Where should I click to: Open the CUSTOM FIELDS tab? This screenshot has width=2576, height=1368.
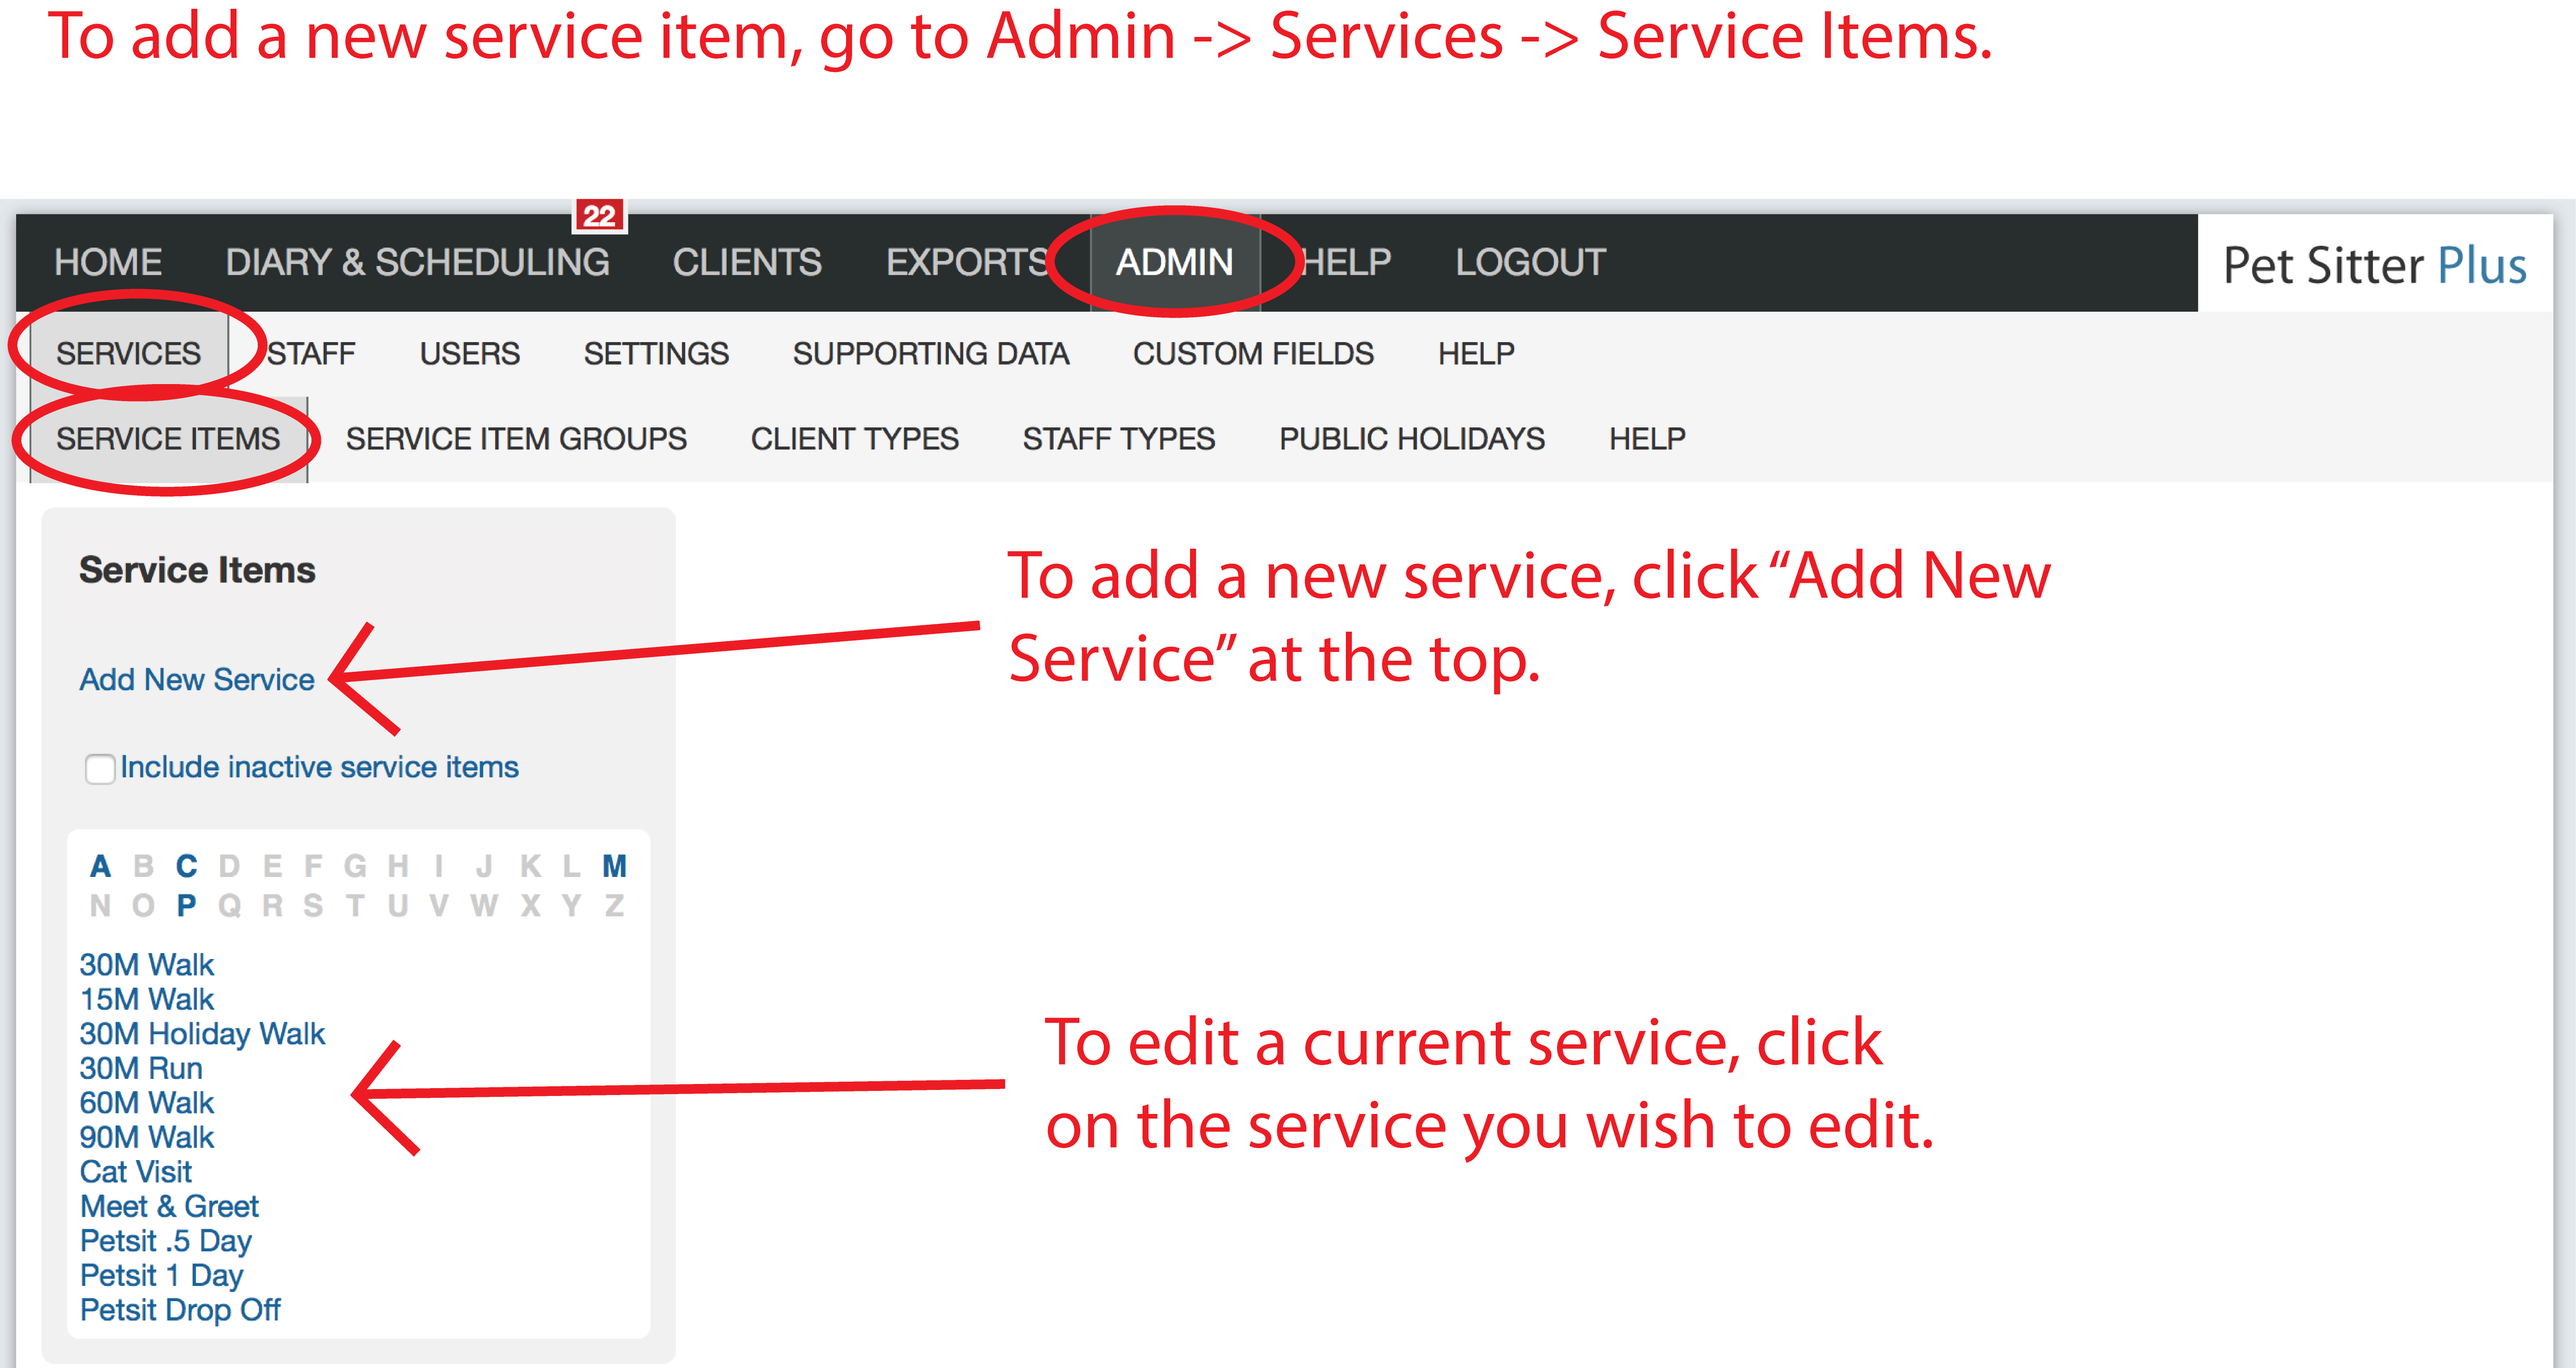(x=1254, y=354)
